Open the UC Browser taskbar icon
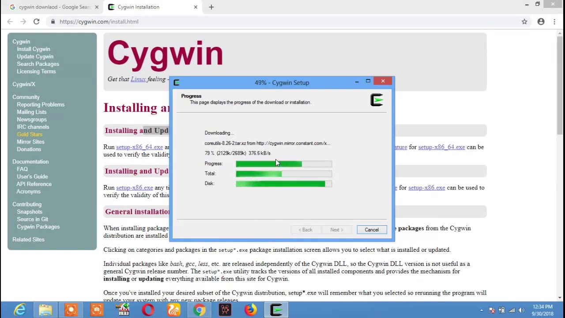565x318 pixels. coord(173,310)
